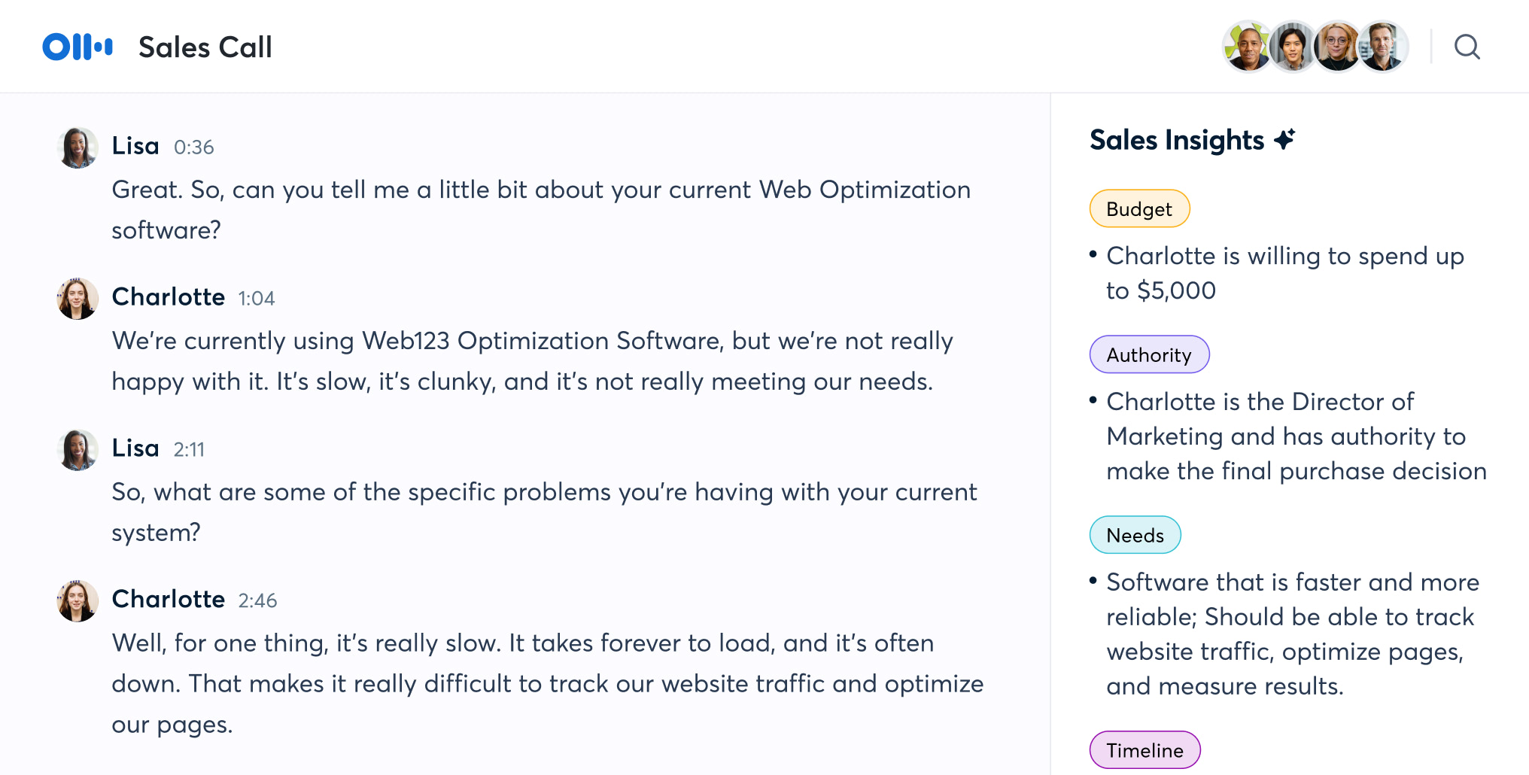Select the Timeline insight tag
Viewport: 1529px width, 775px height.
coord(1144,750)
